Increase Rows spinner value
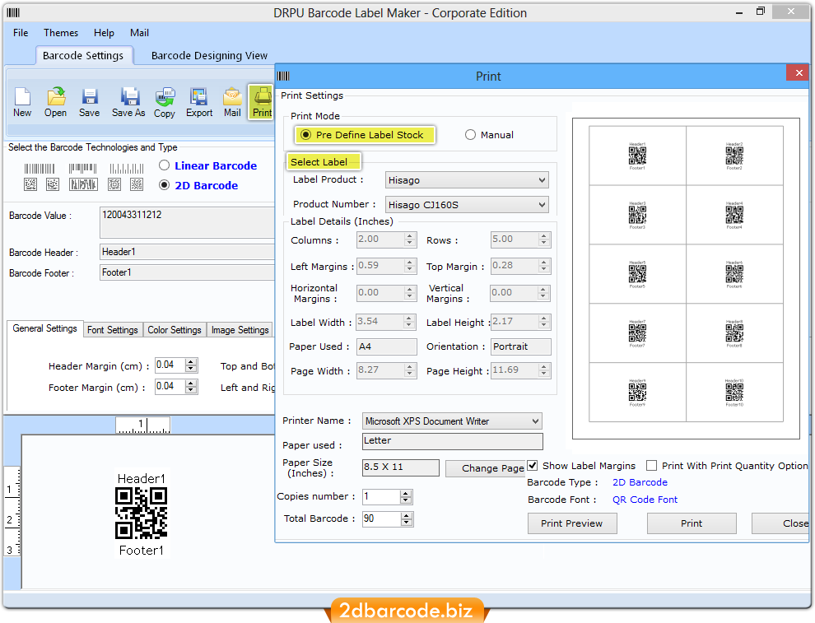Viewport: 815px width, 623px height. [x=543, y=236]
